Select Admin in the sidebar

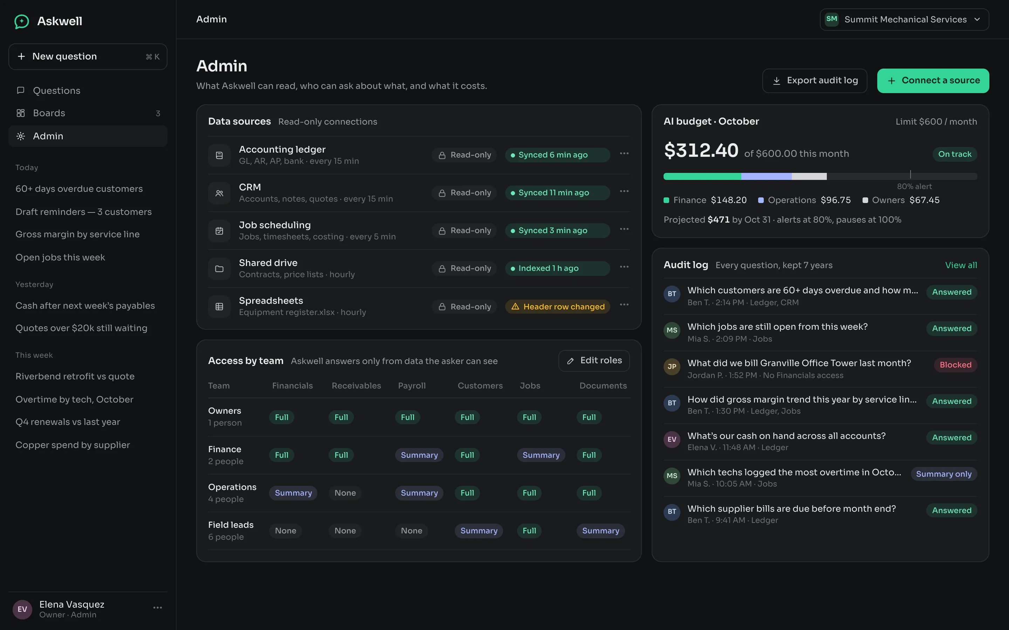(x=88, y=136)
